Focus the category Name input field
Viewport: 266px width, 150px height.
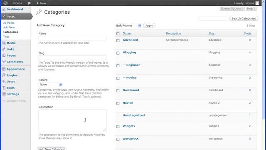[x=72, y=38]
